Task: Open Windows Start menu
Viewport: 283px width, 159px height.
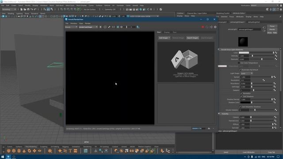Action: [x=3, y=157]
